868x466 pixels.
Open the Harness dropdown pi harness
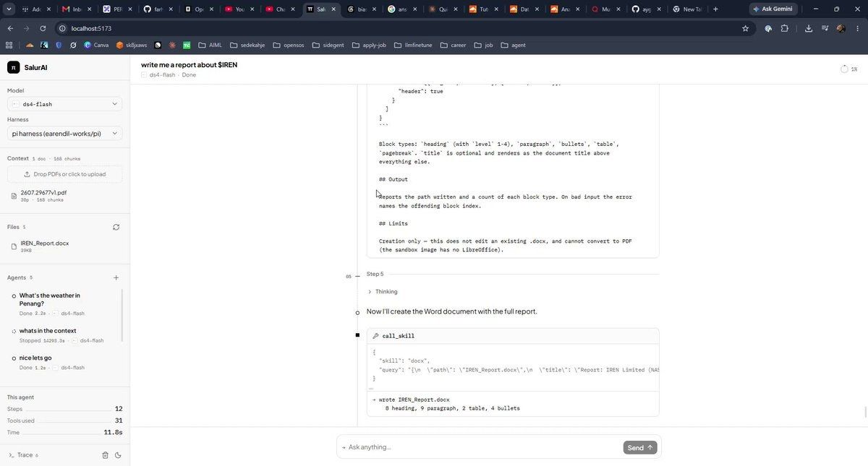tap(64, 134)
